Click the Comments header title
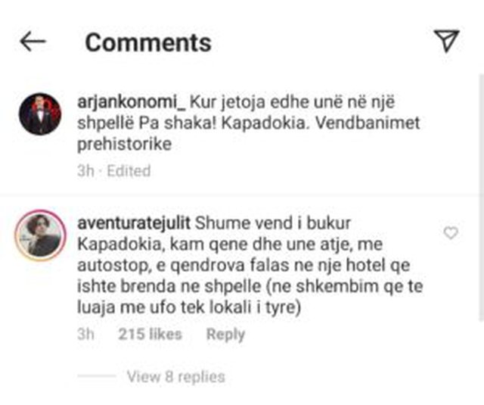The image size is (484, 405). click(148, 42)
